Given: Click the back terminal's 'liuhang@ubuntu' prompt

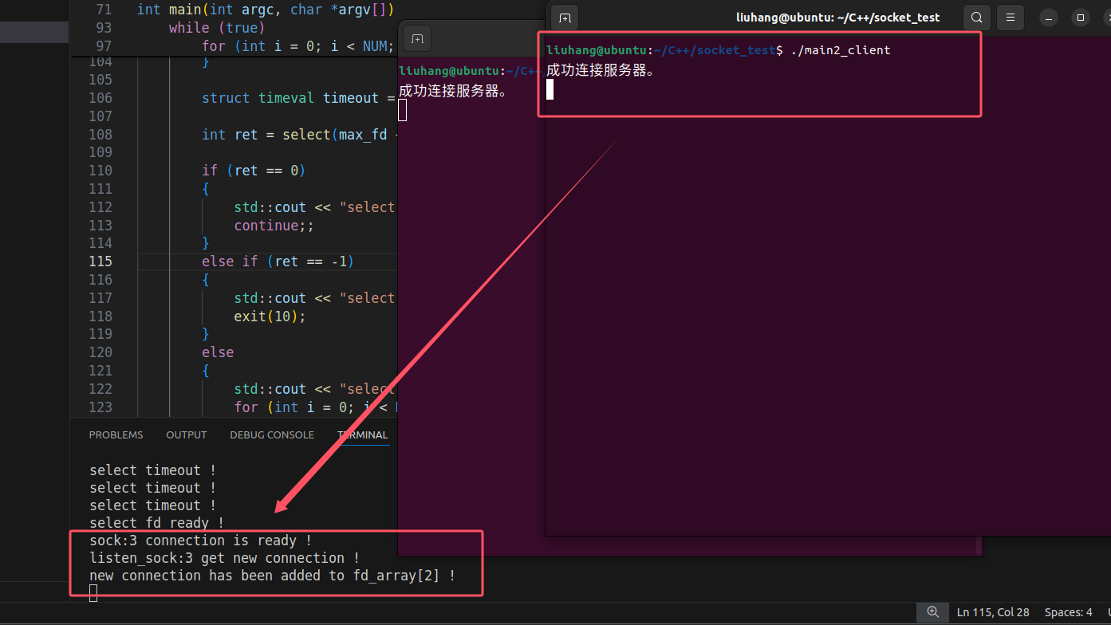Looking at the screenshot, I should (450, 71).
